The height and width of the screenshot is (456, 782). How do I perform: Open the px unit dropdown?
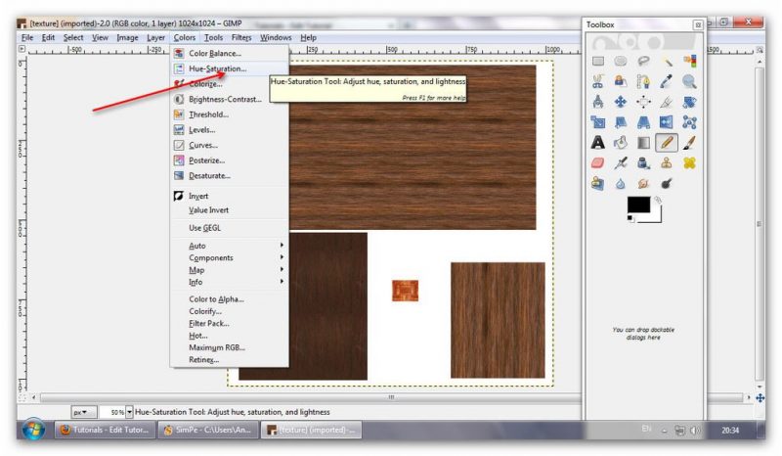tap(83, 412)
